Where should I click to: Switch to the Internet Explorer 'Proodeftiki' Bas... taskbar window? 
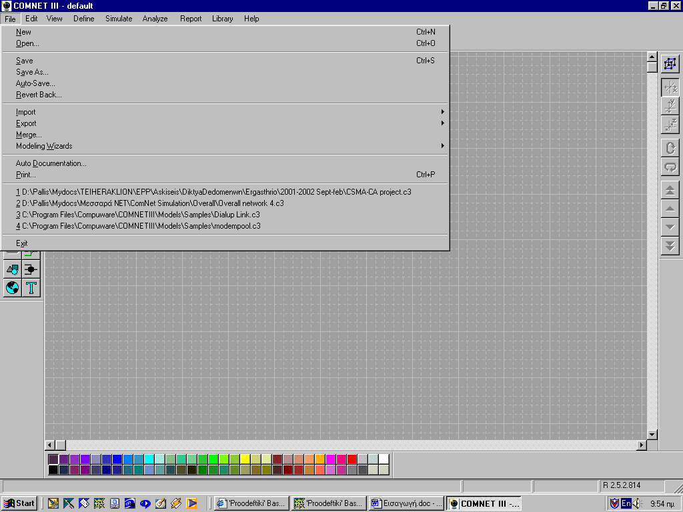coord(252,503)
